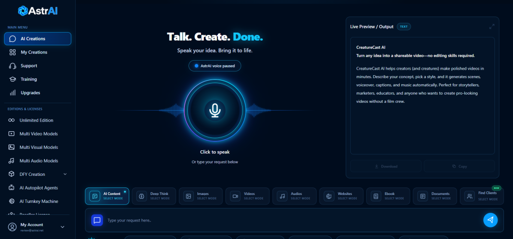Click the Live Preview / Output title

point(372,27)
